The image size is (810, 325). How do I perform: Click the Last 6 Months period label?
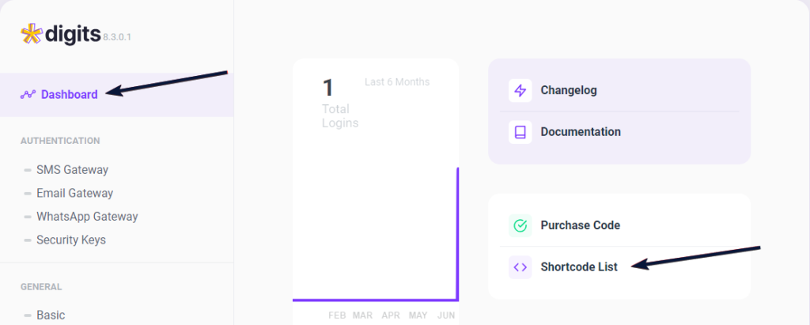point(397,82)
